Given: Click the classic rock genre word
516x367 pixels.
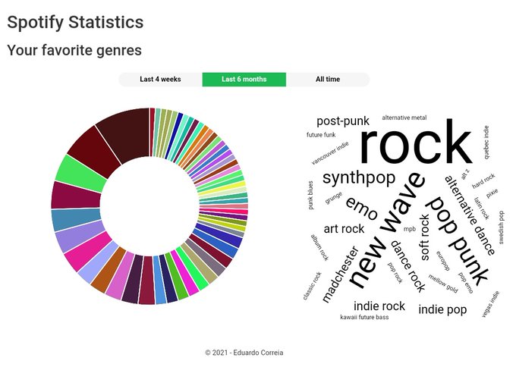Looking at the screenshot, I should tap(312, 286).
